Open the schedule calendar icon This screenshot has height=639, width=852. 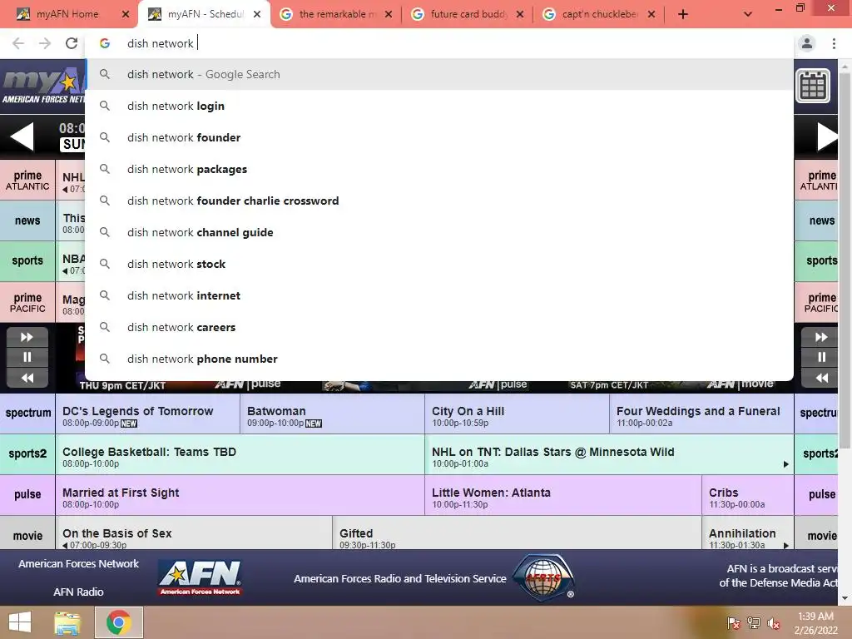(x=813, y=86)
